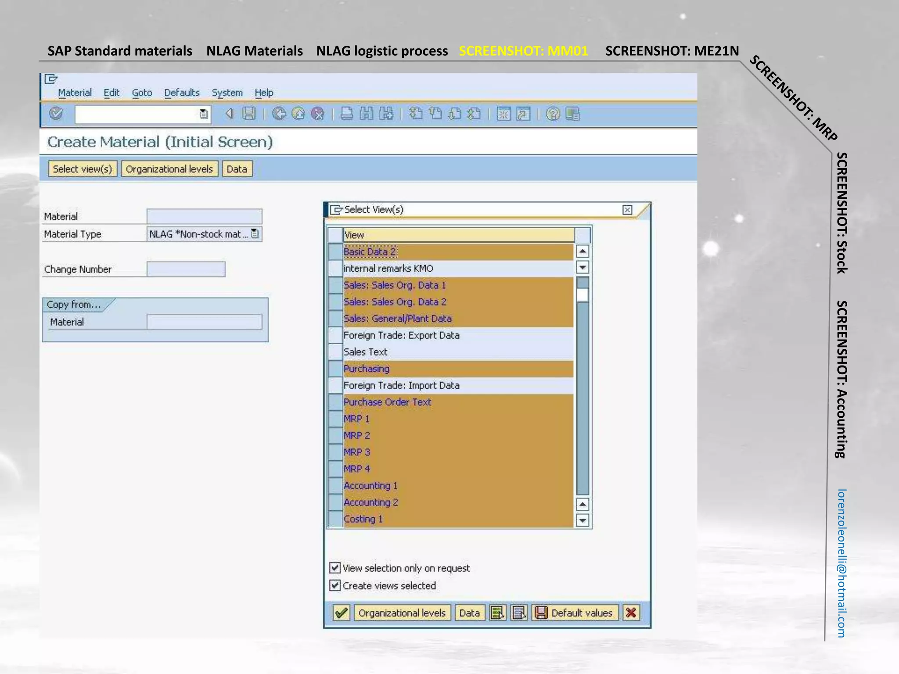
Task: Click the scroll up arrow beside Accounting 2
Action: pos(583,504)
